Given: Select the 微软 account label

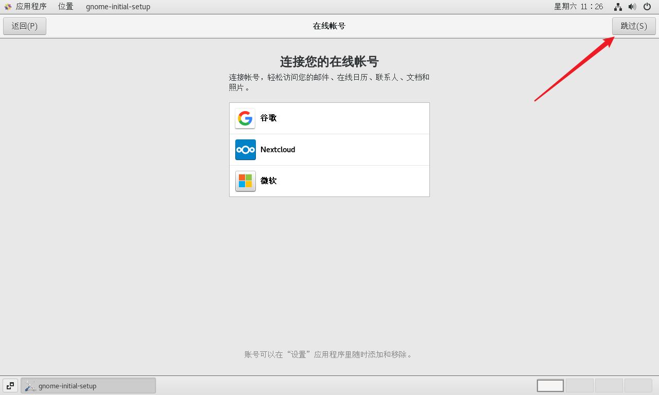Looking at the screenshot, I should tap(268, 181).
